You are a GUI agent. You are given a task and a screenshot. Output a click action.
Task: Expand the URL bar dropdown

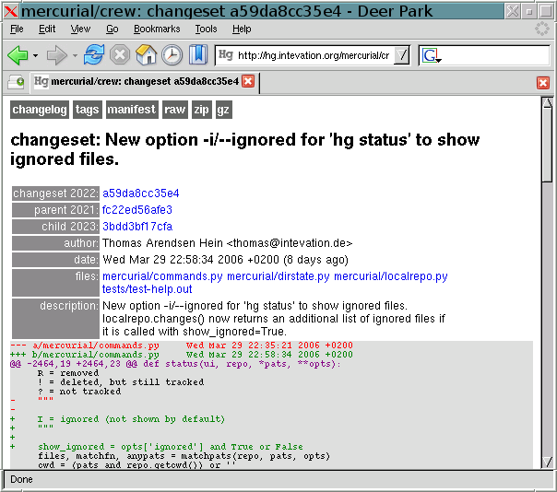[401, 55]
